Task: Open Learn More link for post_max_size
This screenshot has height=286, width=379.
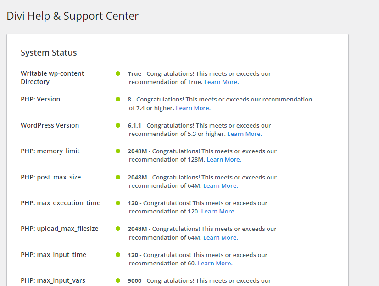Action: 220,185
